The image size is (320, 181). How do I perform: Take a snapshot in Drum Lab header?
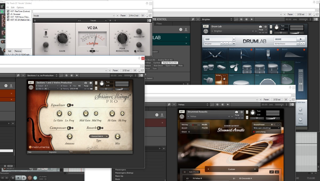pos(261,27)
